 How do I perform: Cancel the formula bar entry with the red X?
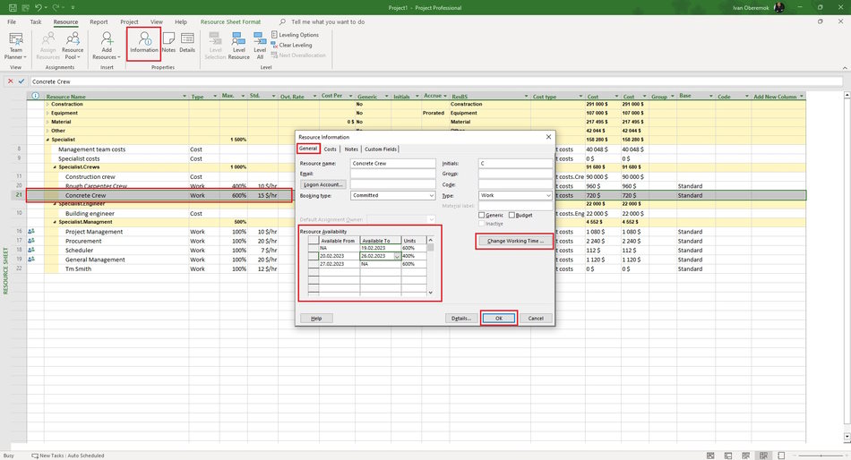point(10,81)
